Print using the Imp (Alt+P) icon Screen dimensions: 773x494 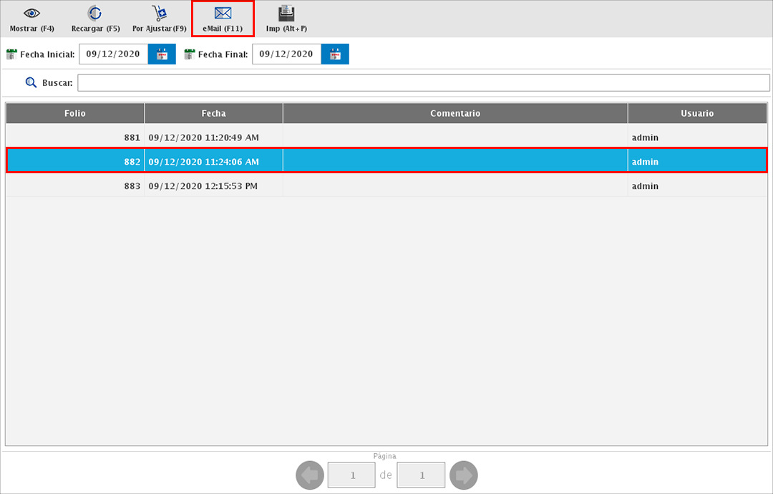tap(286, 14)
